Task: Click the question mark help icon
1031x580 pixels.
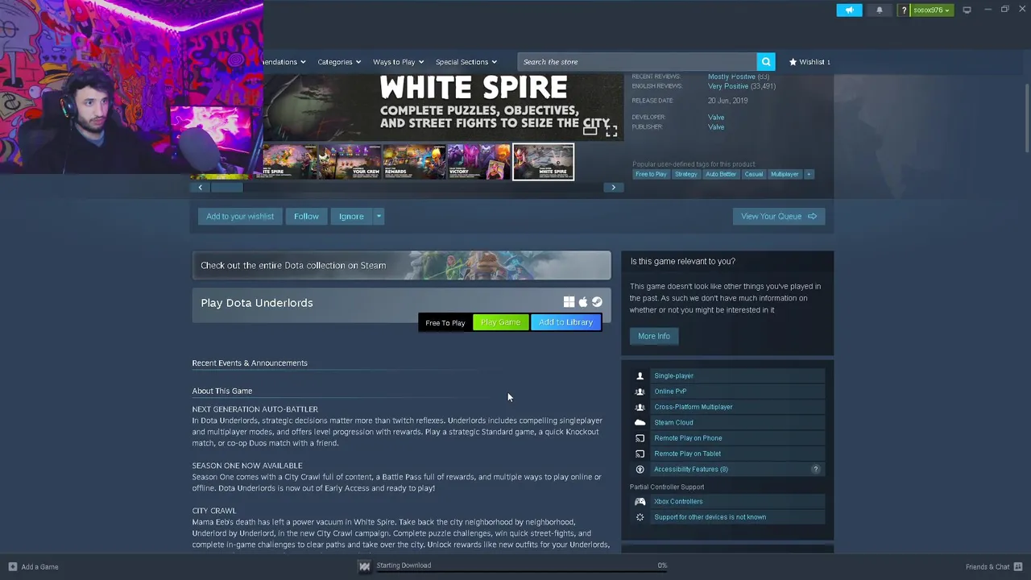Action: (x=904, y=10)
